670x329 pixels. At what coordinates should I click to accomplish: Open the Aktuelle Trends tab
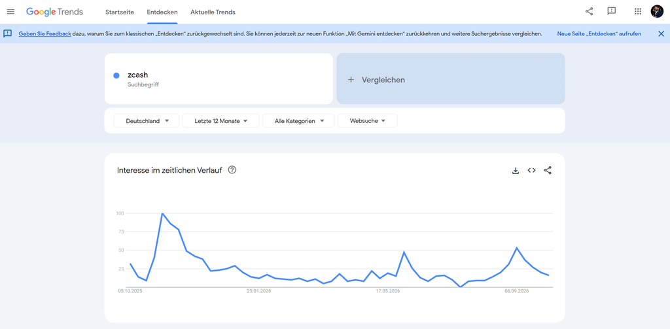(x=213, y=12)
